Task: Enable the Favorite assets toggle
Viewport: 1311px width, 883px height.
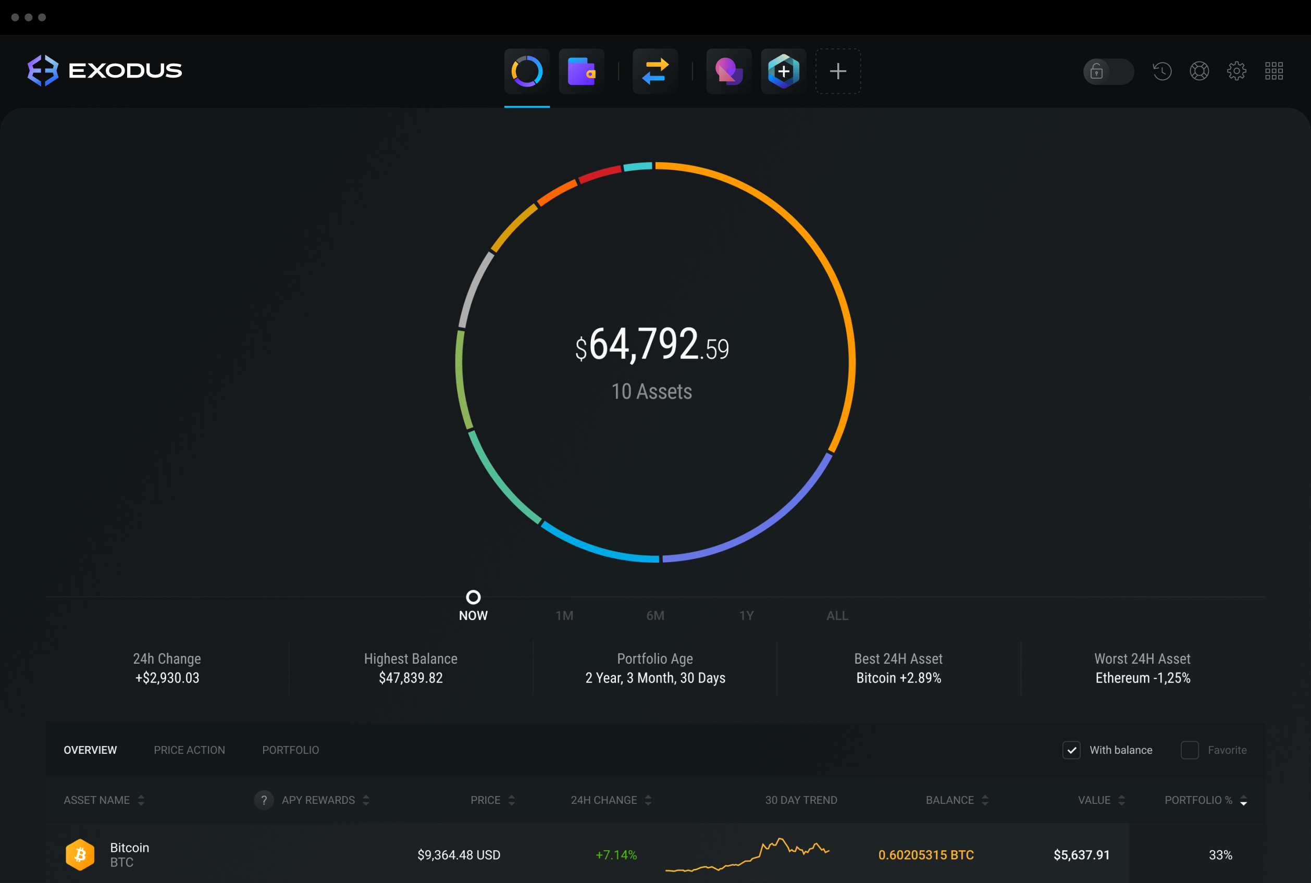Action: click(x=1187, y=750)
